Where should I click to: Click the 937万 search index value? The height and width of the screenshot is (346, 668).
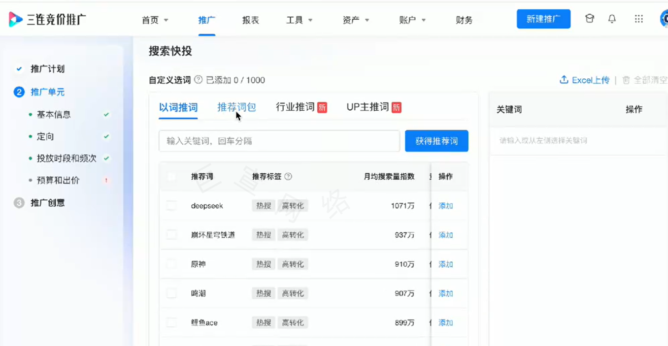coord(404,235)
